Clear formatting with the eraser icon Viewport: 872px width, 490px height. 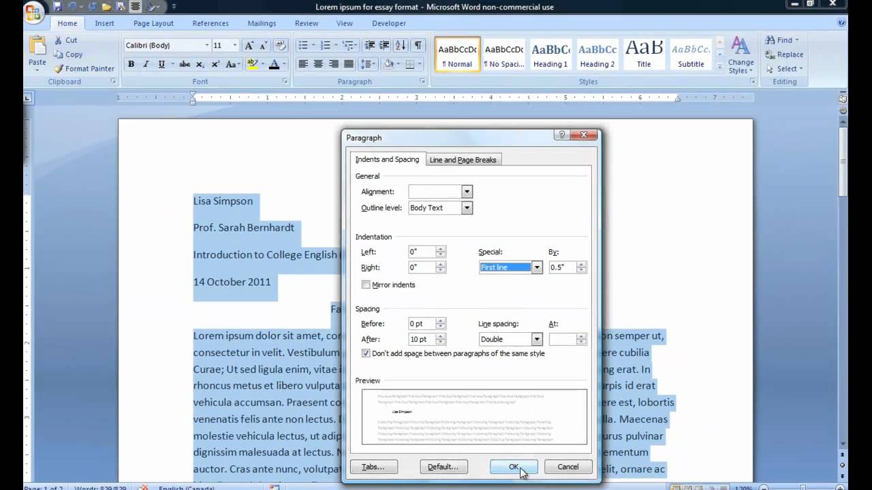click(x=281, y=46)
